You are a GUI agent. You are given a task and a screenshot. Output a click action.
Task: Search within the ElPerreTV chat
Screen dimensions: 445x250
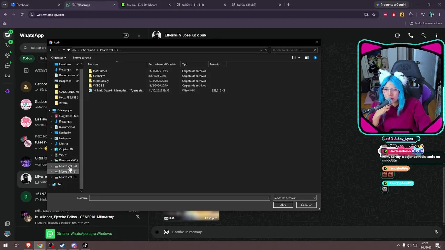[x=423, y=35]
